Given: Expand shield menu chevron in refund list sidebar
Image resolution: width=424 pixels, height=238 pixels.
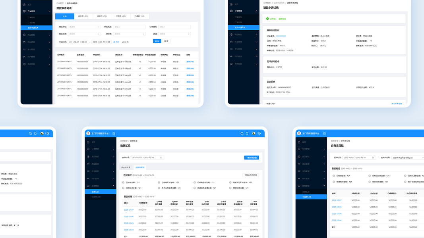Looking at the screenshot, I should 50,64.
